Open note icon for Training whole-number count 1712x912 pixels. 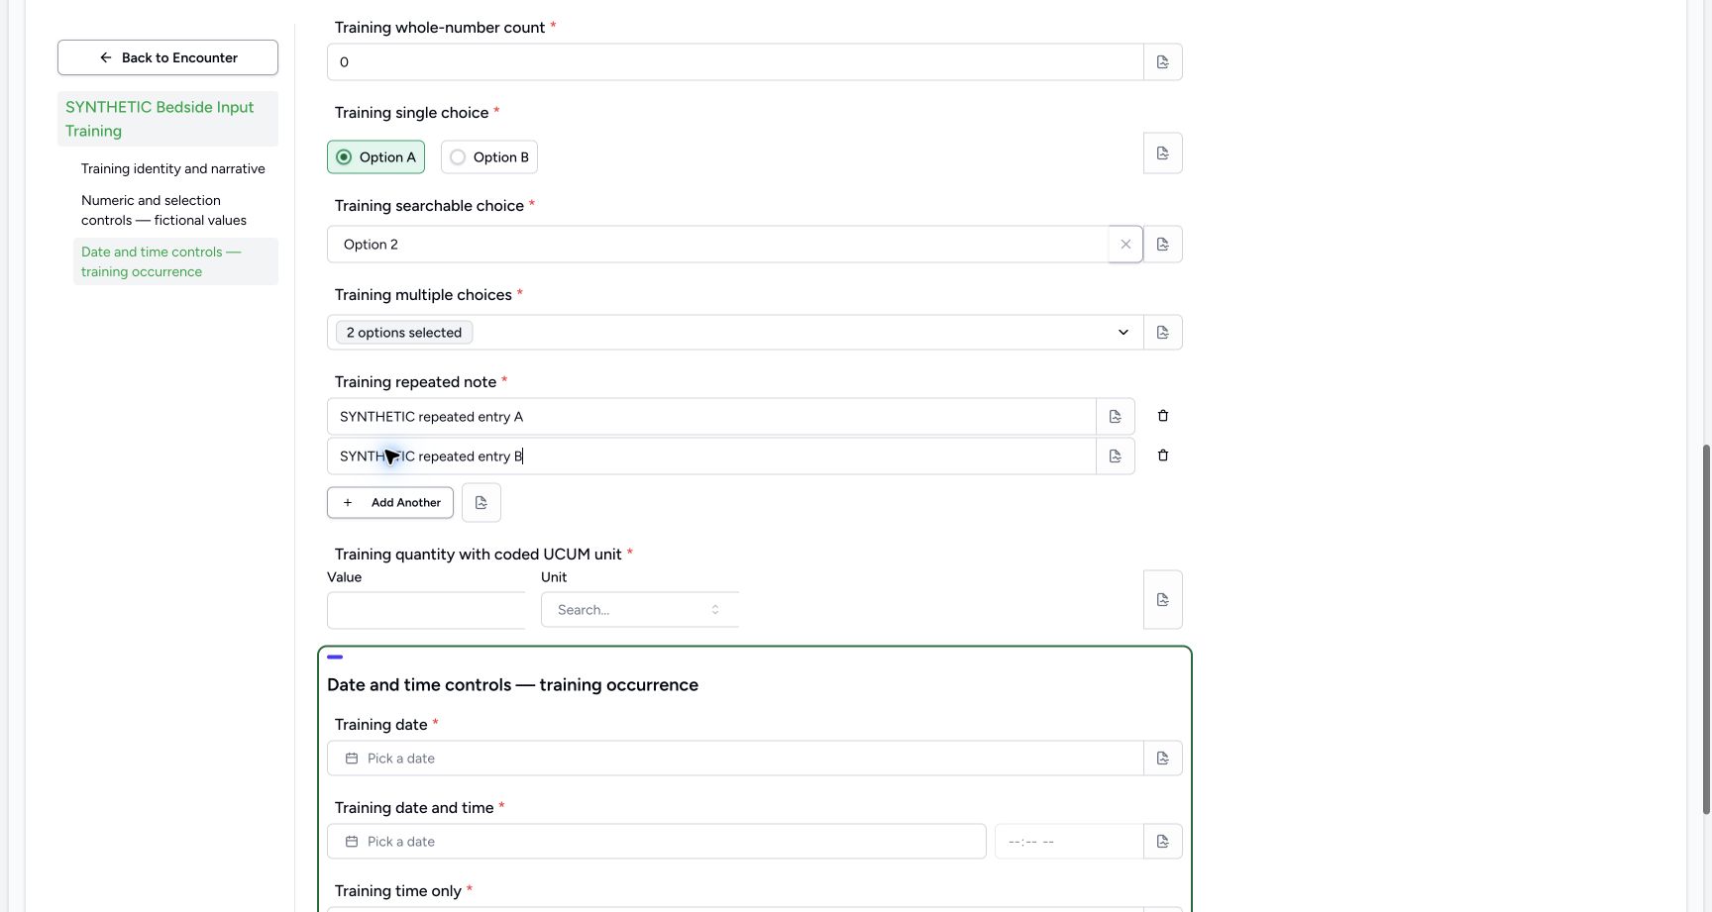1163,61
